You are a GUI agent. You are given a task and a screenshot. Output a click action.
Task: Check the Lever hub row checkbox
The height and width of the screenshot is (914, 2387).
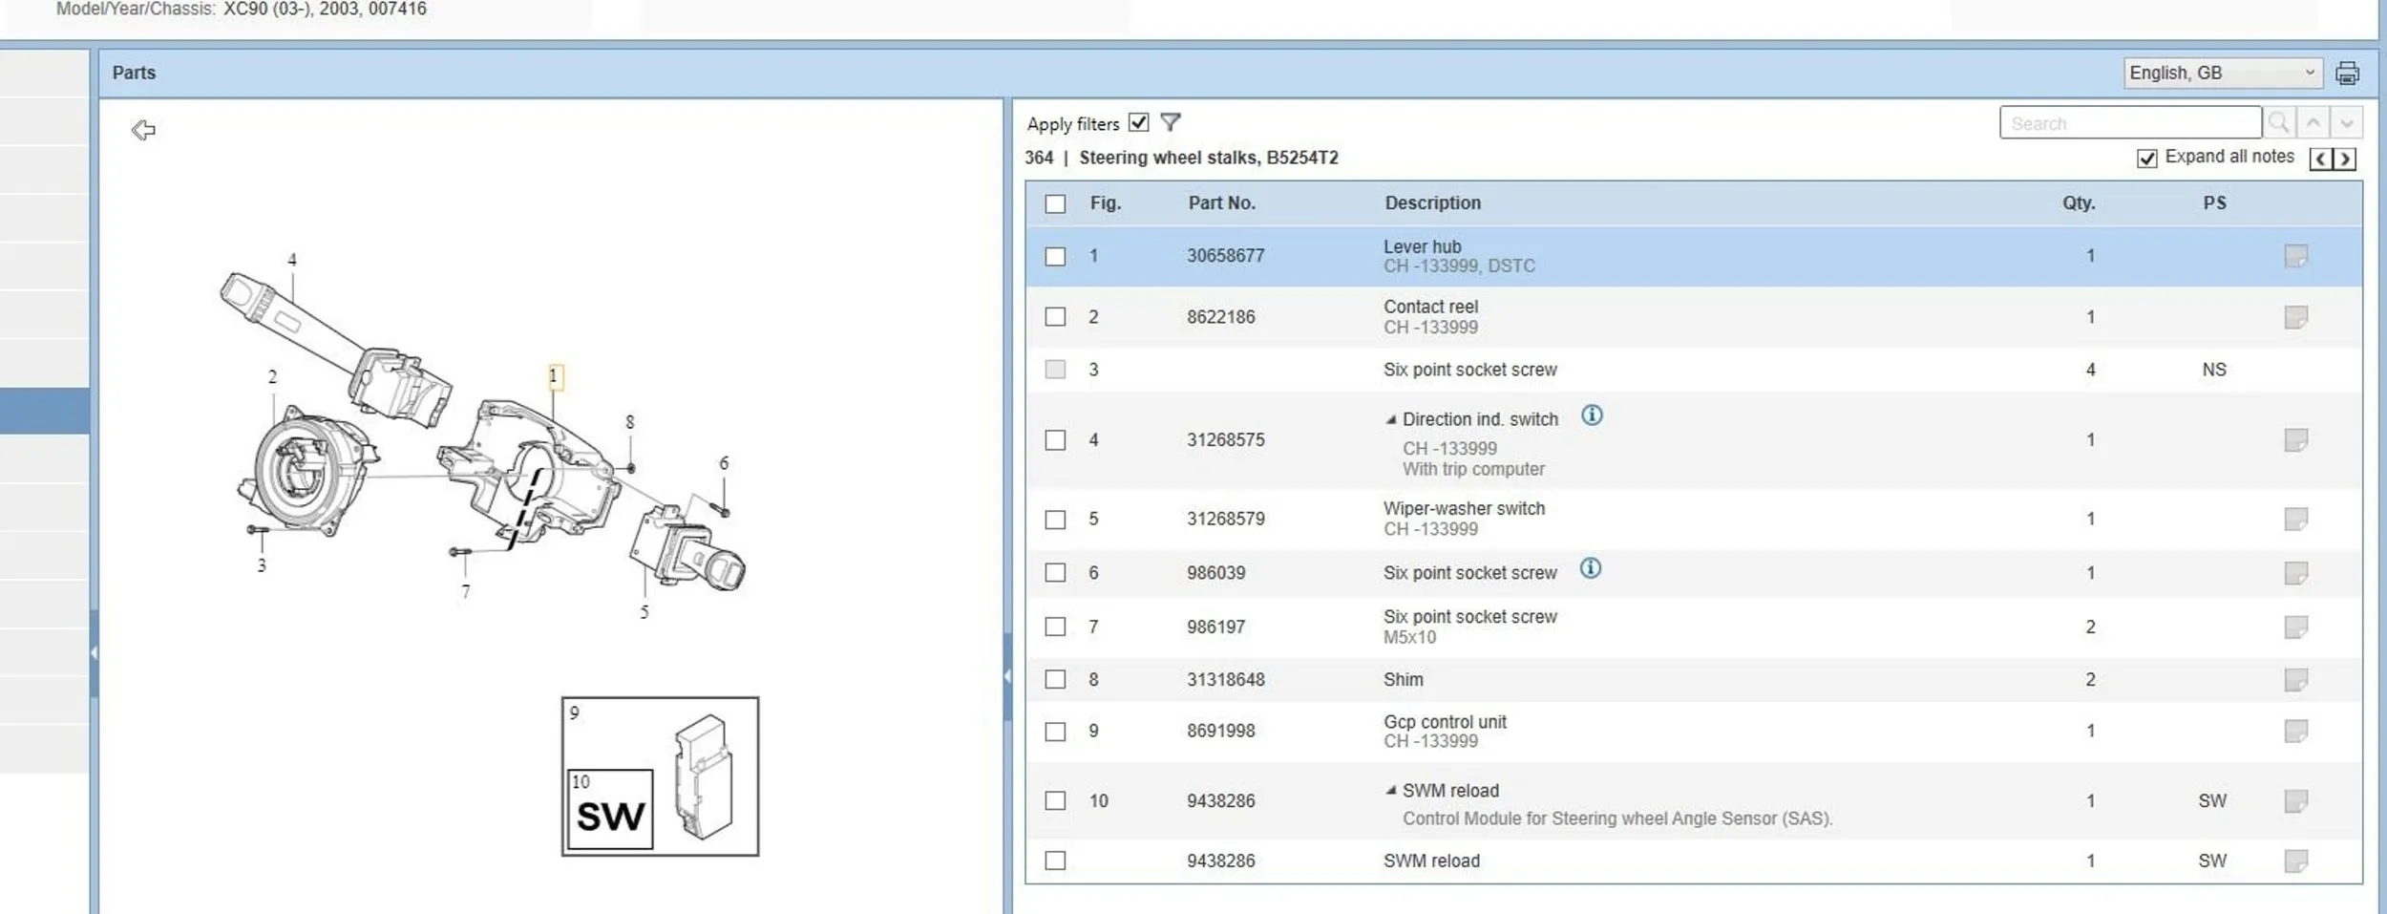(1055, 256)
